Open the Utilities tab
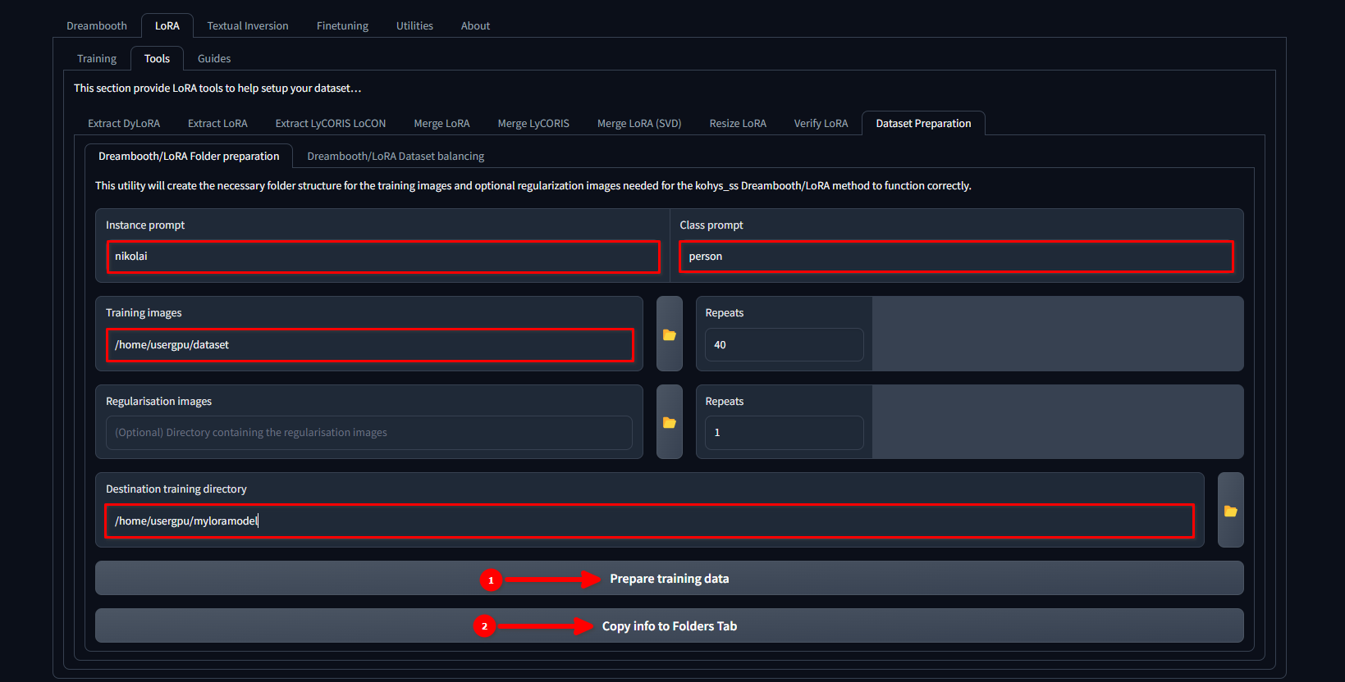Viewport: 1345px width, 682px height. click(x=414, y=25)
